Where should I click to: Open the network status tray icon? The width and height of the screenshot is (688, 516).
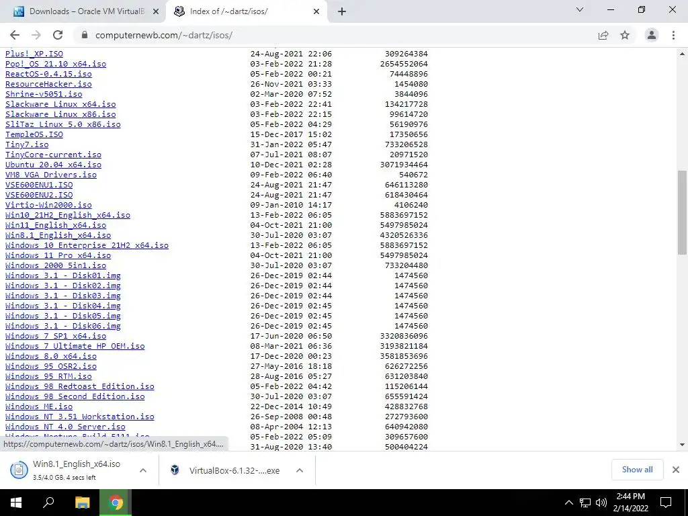[585, 503]
